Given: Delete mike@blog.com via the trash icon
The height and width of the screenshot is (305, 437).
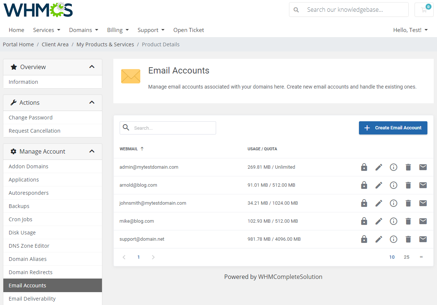Looking at the screenshot, I should point(408,221).
